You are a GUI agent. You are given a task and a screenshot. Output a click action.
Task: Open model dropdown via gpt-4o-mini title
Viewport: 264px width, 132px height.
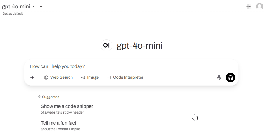[x=16, y=7]
